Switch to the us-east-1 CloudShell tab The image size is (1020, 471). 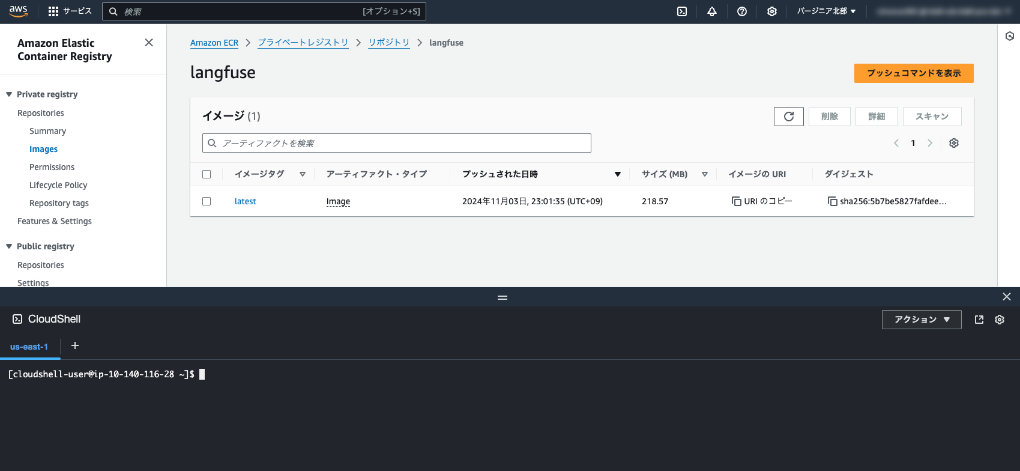tap(29, 347)
